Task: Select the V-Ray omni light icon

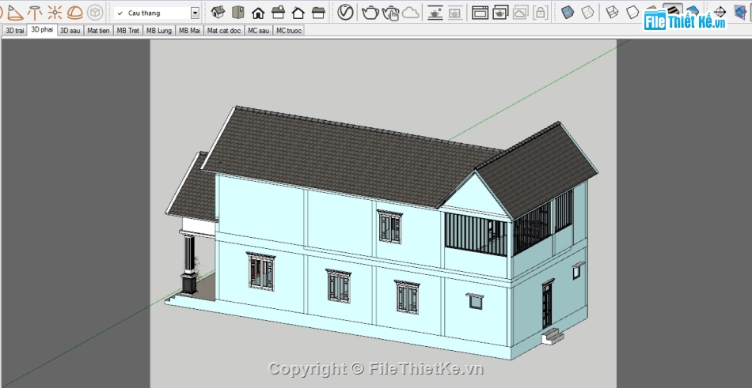Action: click(55, 13)
